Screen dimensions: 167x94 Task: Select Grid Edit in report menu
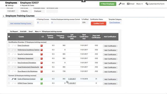pos(23,31)
